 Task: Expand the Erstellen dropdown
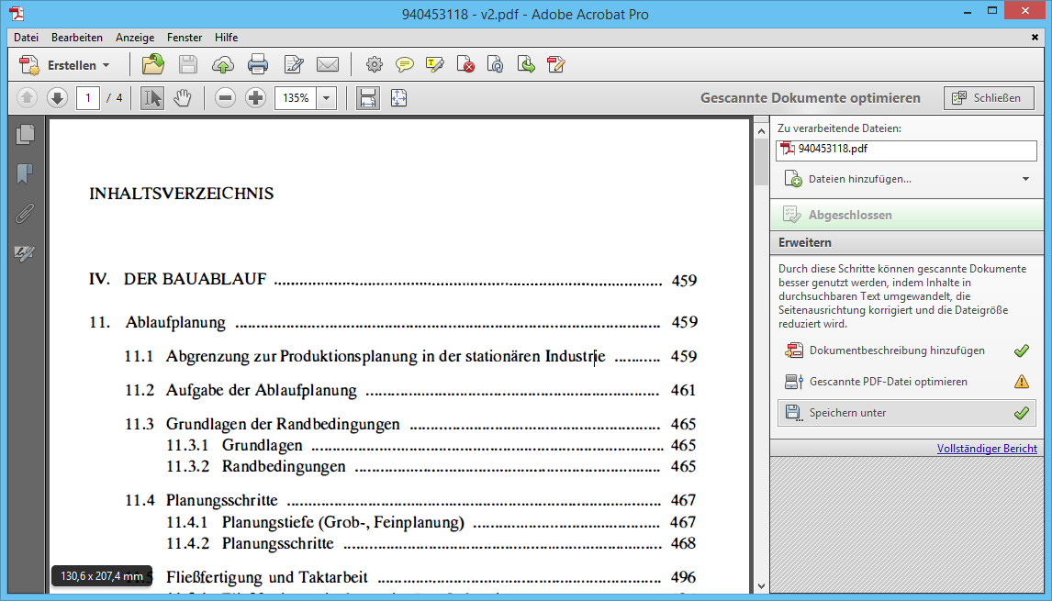click(106, 65)
